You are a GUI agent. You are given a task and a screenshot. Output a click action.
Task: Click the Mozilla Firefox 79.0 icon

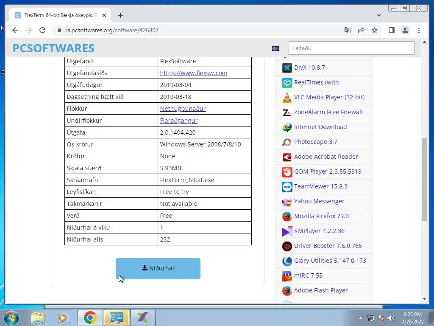tap(287, 216)
